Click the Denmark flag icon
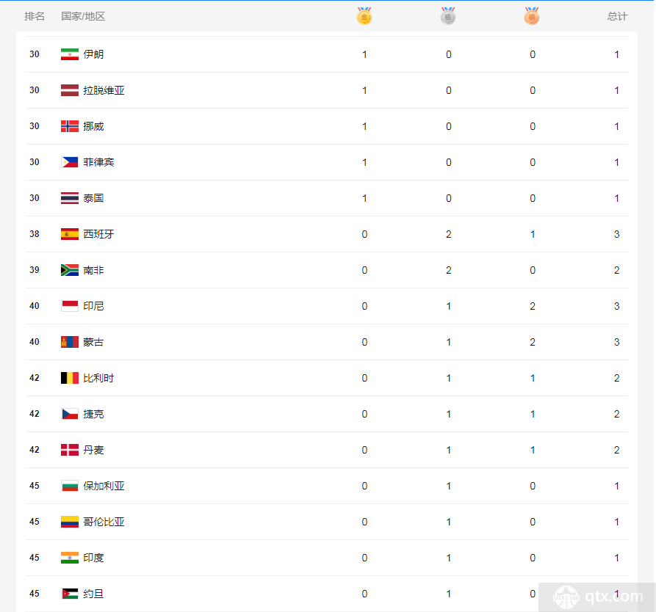The image size is (656, 612). pyautogui.click(x=70, y=450)
